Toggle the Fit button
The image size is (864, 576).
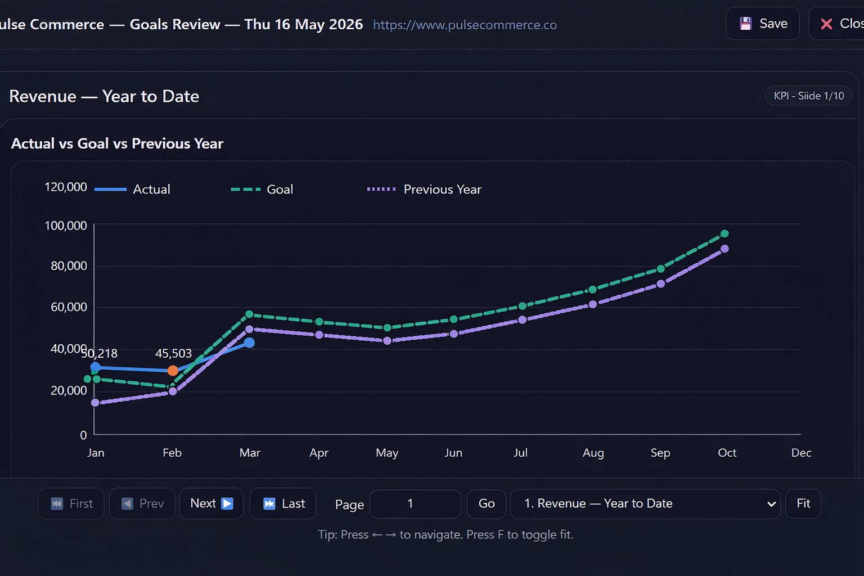tap(803, 503)
